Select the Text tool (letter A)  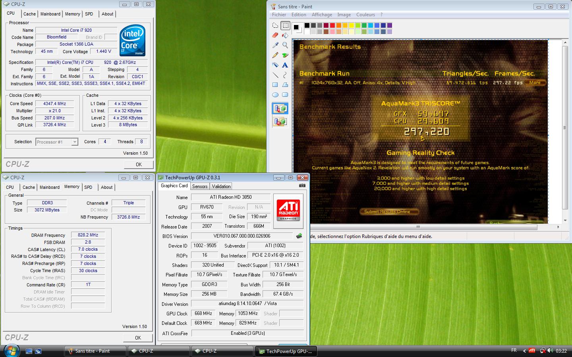click(285, 65)
